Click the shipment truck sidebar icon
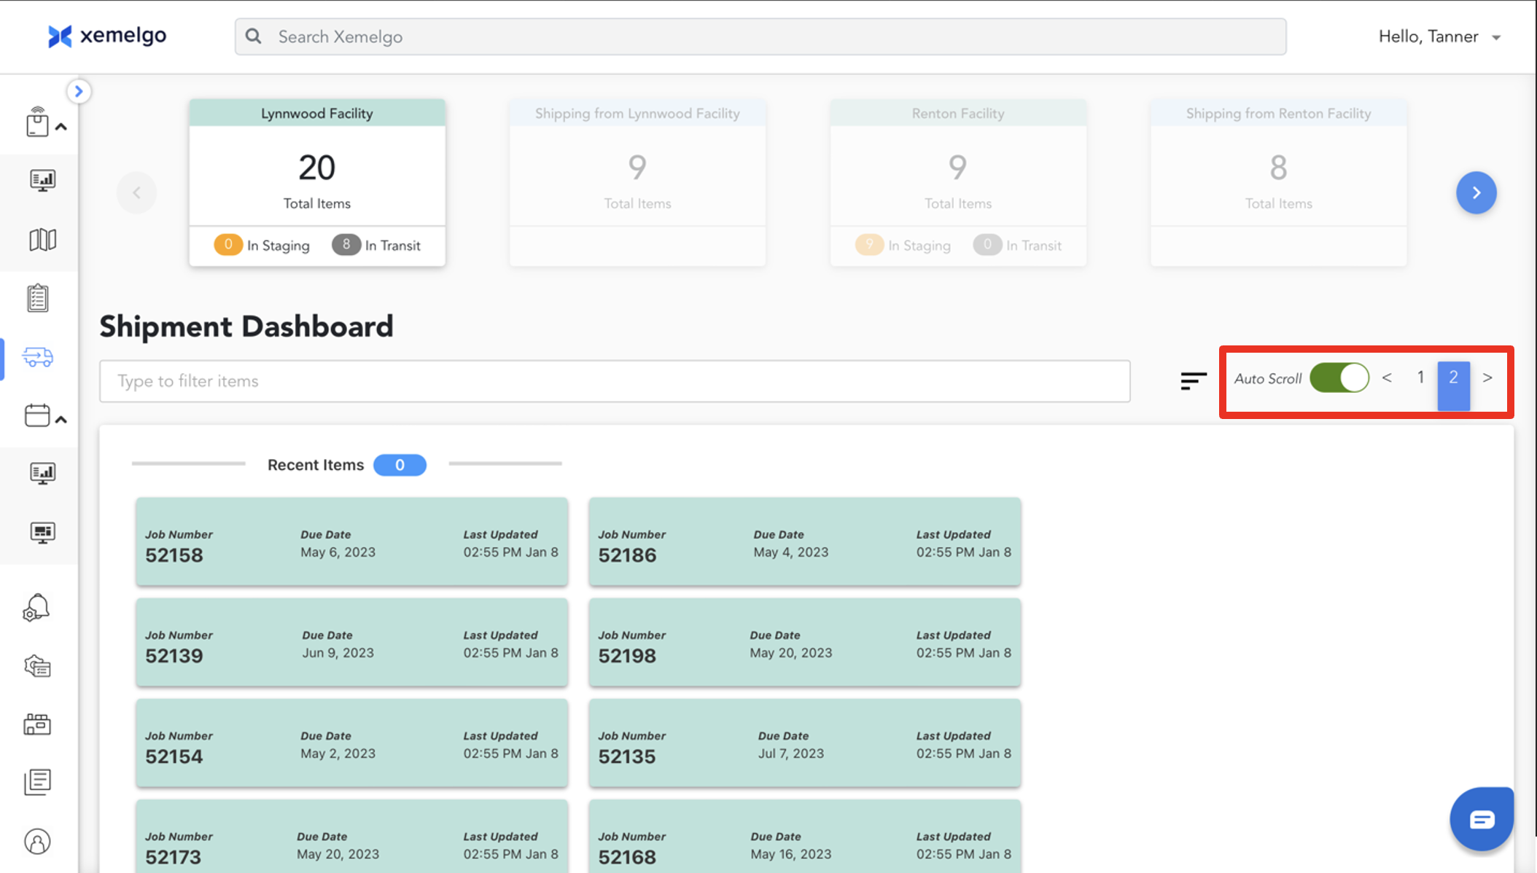Image resolution: width=1537 pixels, height=873 pixels. pyautogui.click(x=38, y=357)
